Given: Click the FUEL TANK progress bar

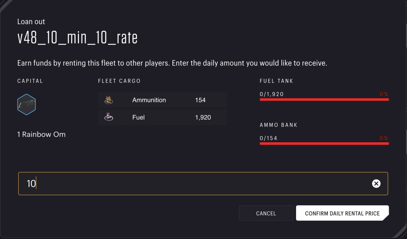Looking at the screenshot, I should pos(324,100).
